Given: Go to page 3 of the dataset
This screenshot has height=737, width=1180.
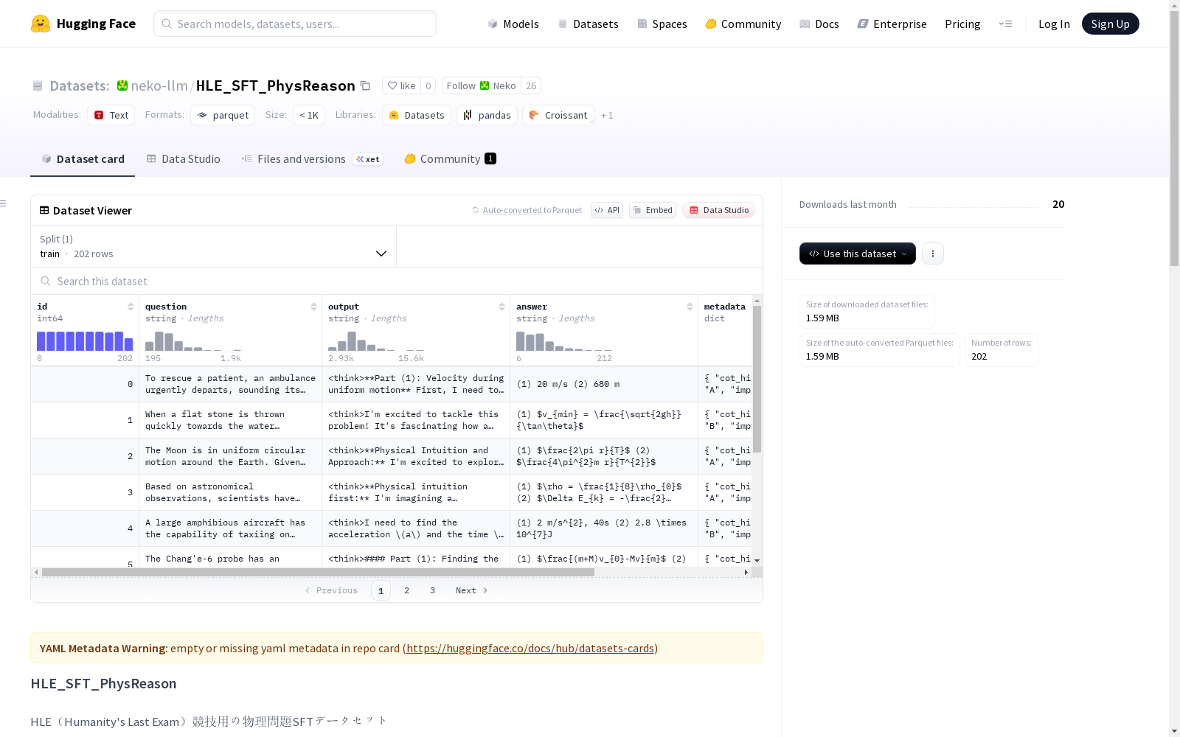Looking at the screenshot, I should point(432,590).
